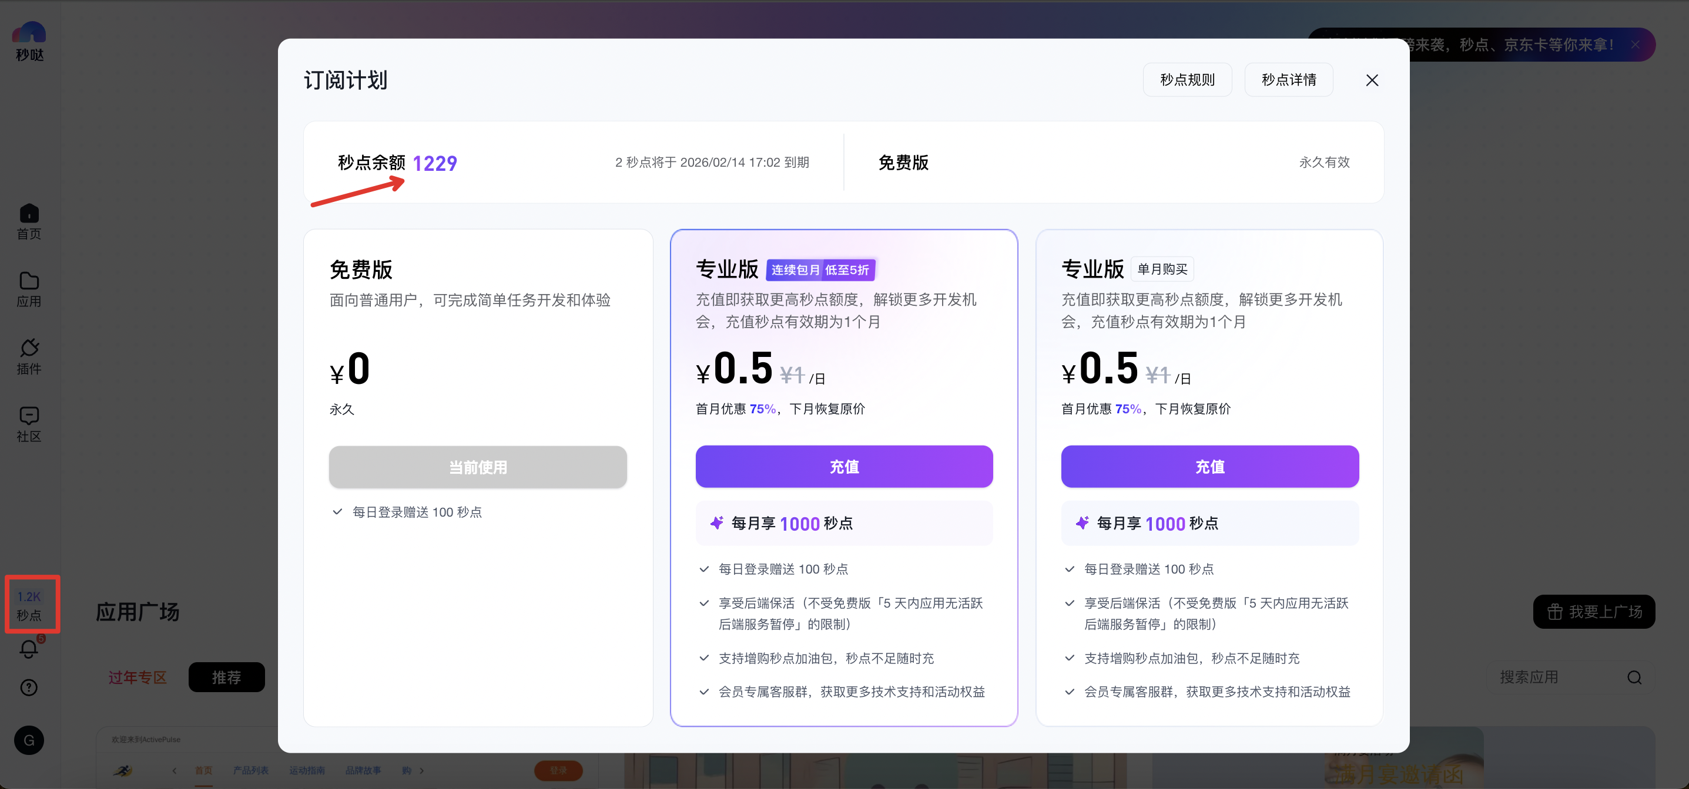Open the G user avatar

pyautogui.click(x=29, y=740)
